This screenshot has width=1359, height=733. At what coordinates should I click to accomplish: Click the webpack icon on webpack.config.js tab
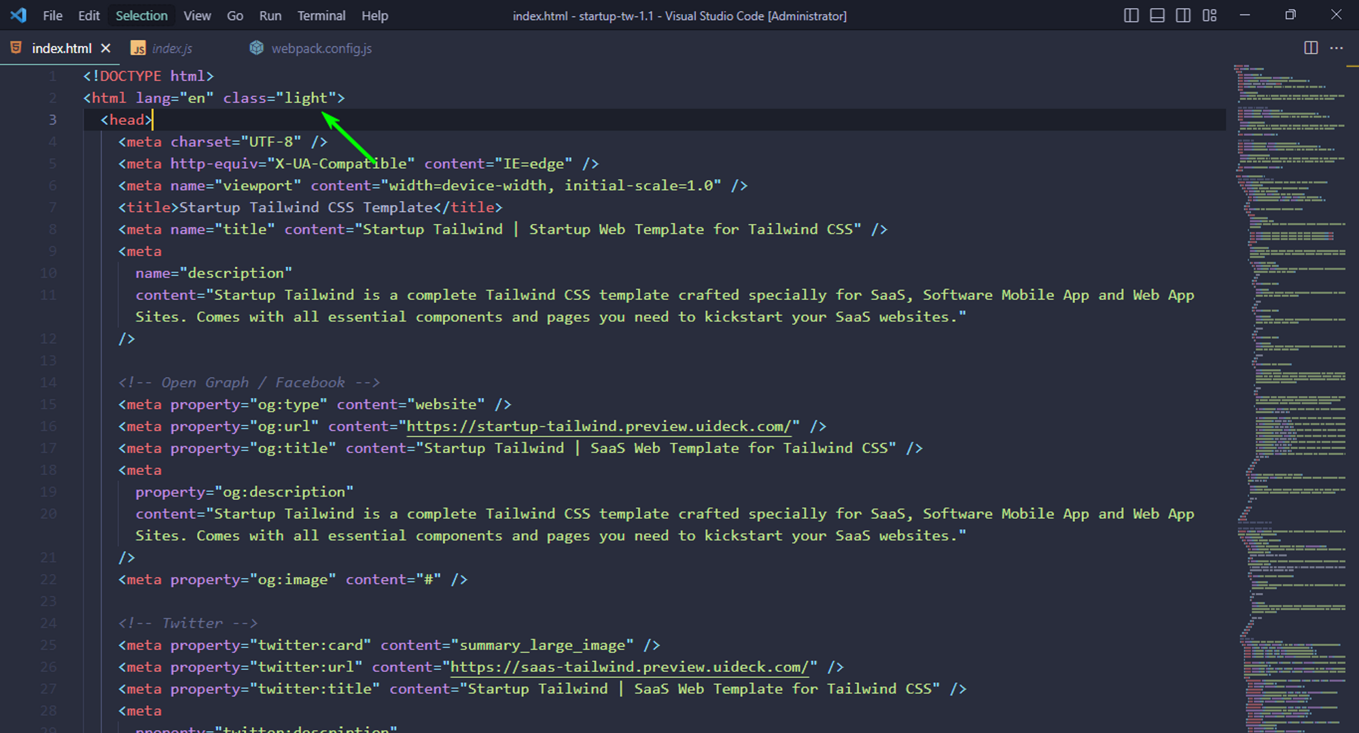click(256, 48)
